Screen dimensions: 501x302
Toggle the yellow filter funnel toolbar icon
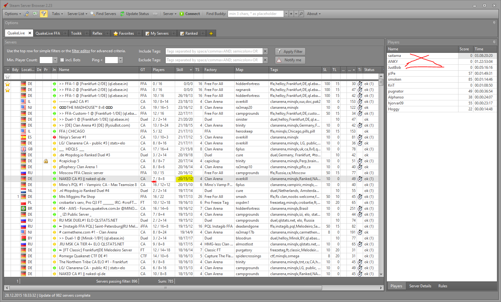(x=44, y=14)
